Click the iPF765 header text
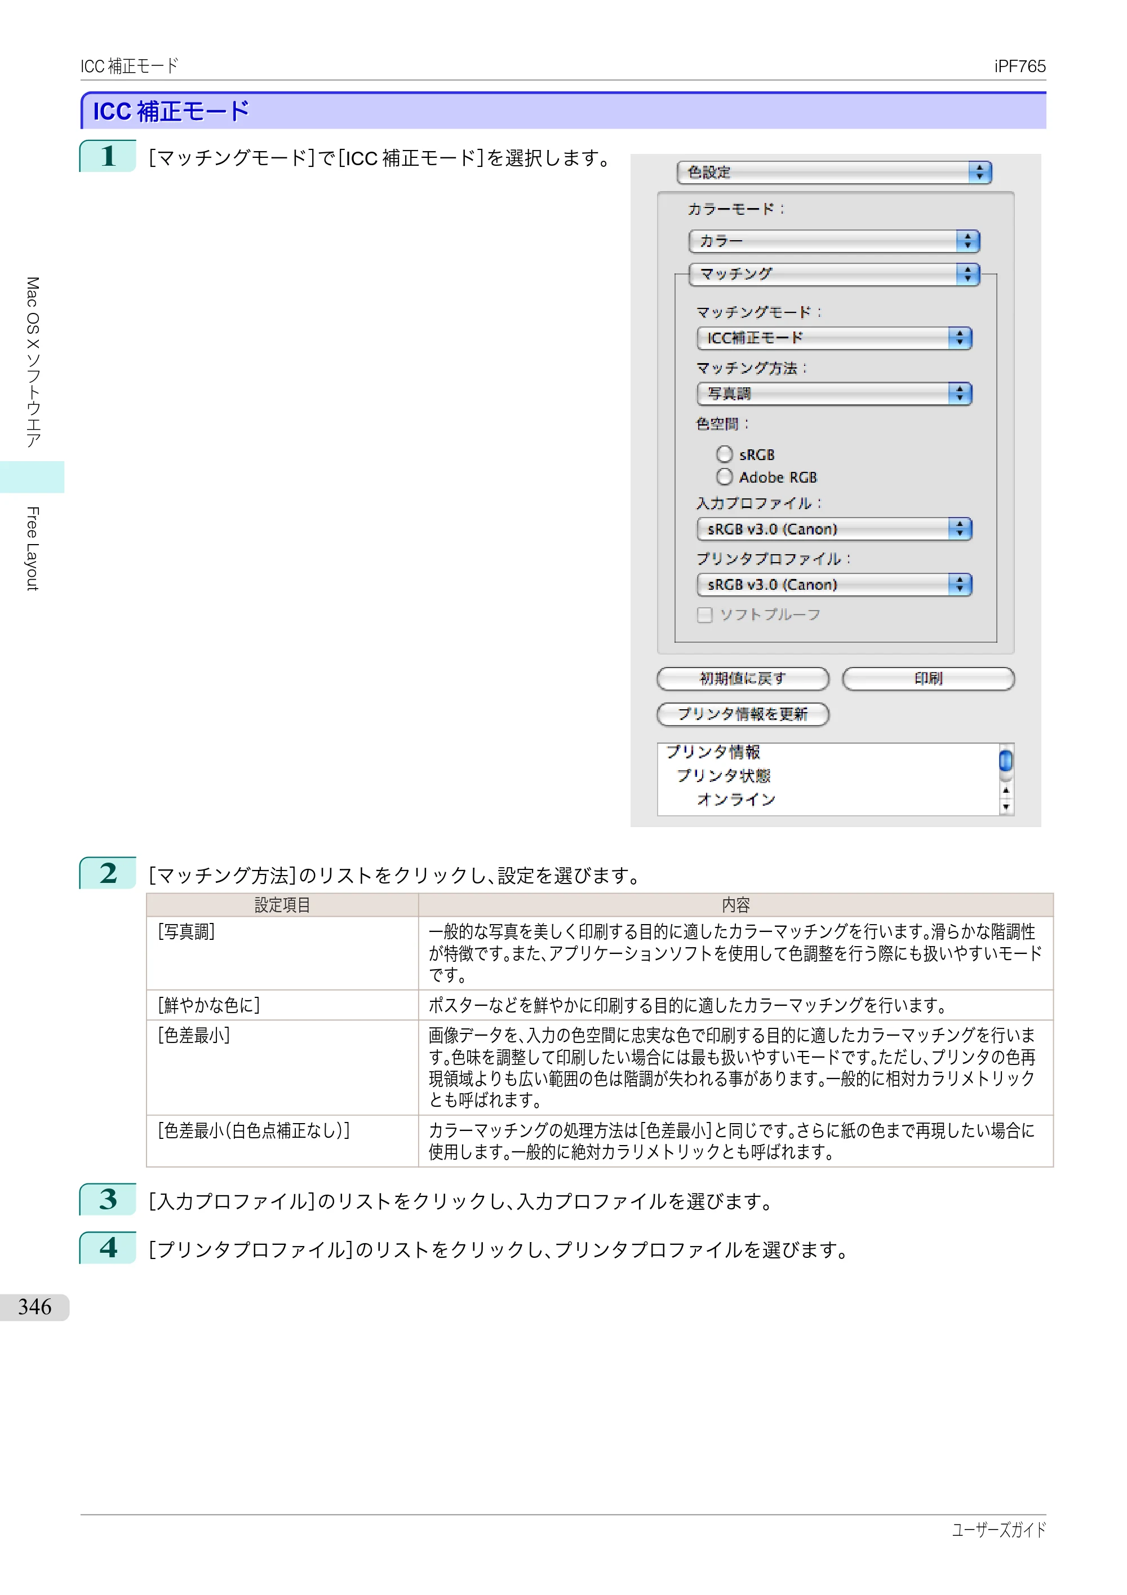 coord(1019,66)
